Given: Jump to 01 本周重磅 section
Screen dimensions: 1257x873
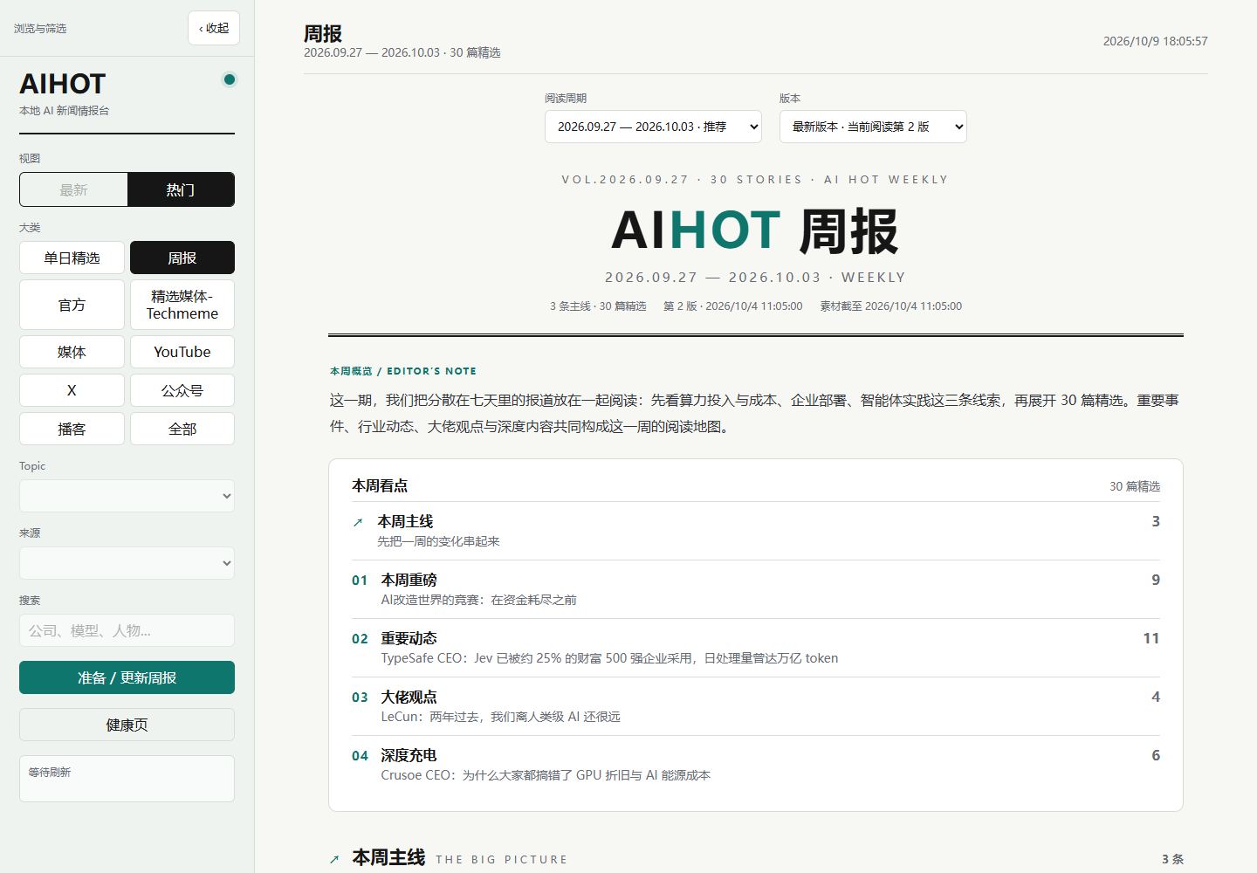Looking at the screenshot, I should (x=756, y=589).
